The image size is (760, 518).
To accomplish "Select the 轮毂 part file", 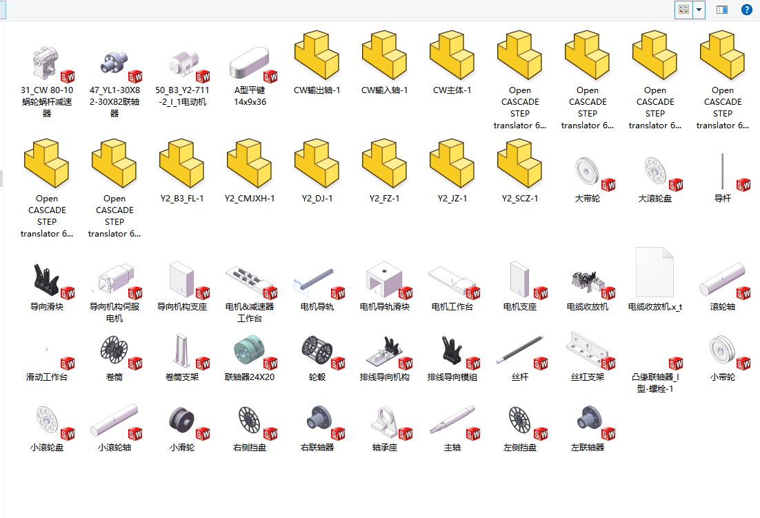I will (317, 351).
